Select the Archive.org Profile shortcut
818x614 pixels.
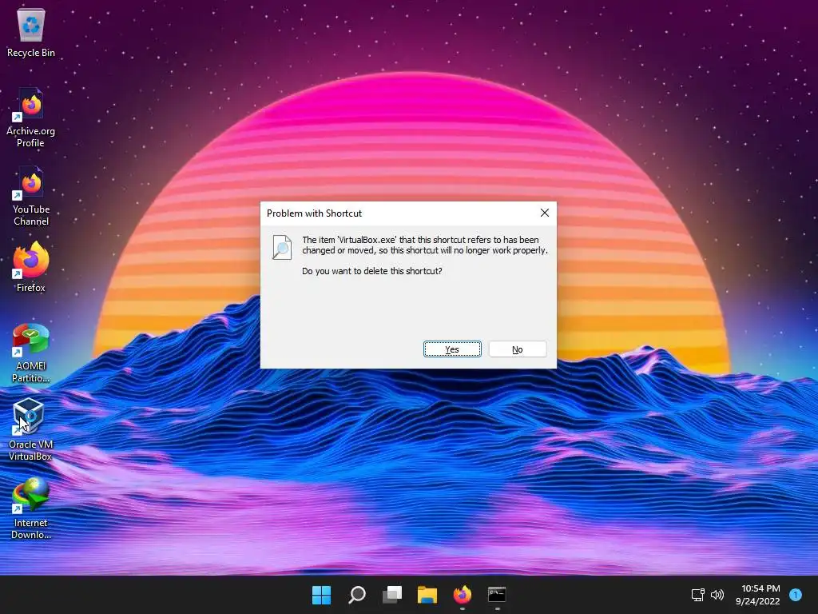pyautogui.click(x=31, y=118)
